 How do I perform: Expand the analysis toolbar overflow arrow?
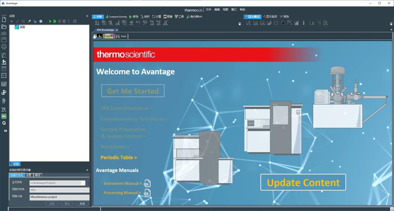240,24
